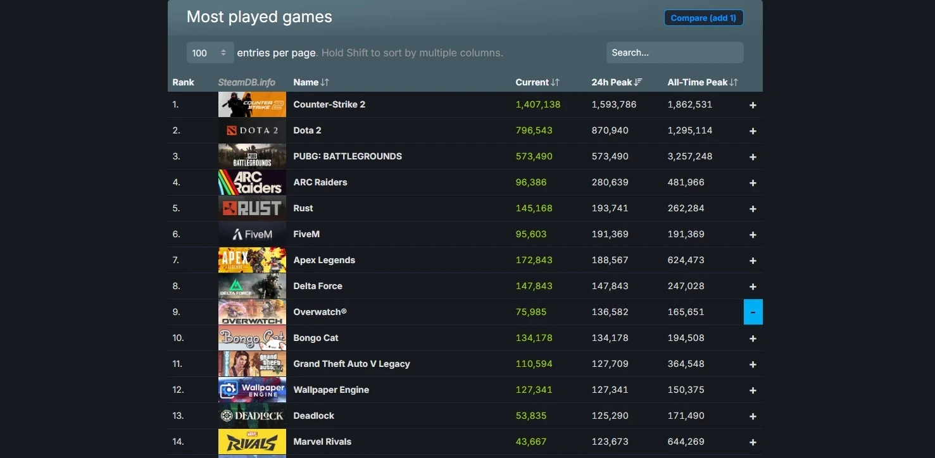Toggle compare for Delta Force row
This screenshot has width=935, height=458.
point(753,287)
